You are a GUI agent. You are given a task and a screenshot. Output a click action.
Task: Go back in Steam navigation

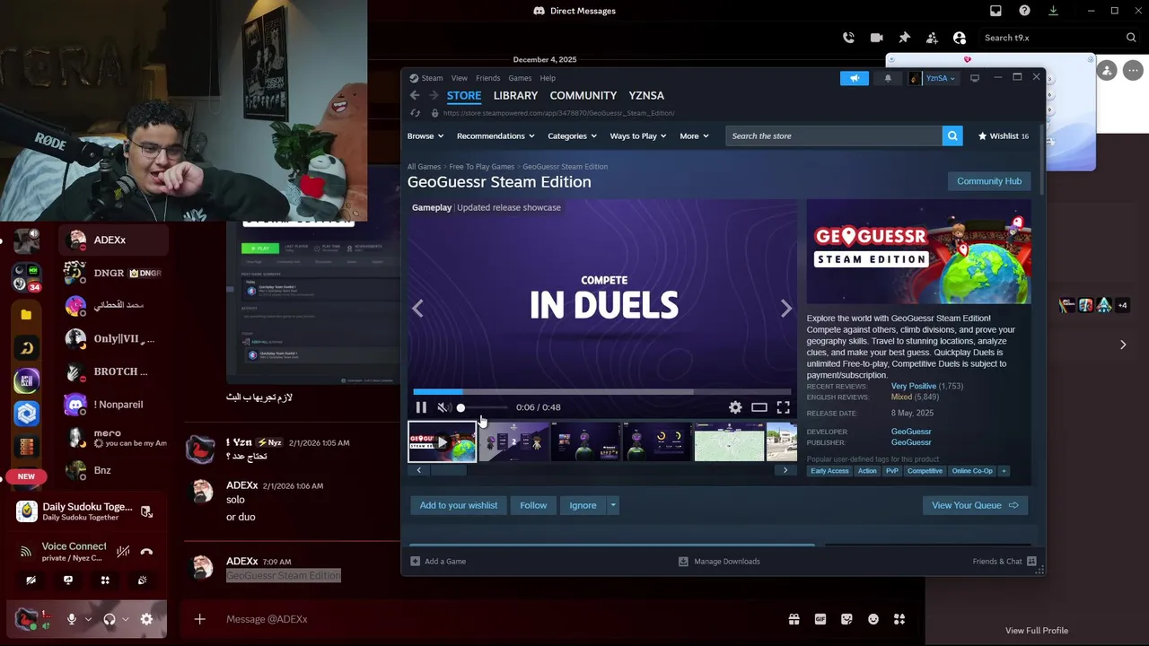(x=415, y=95)
